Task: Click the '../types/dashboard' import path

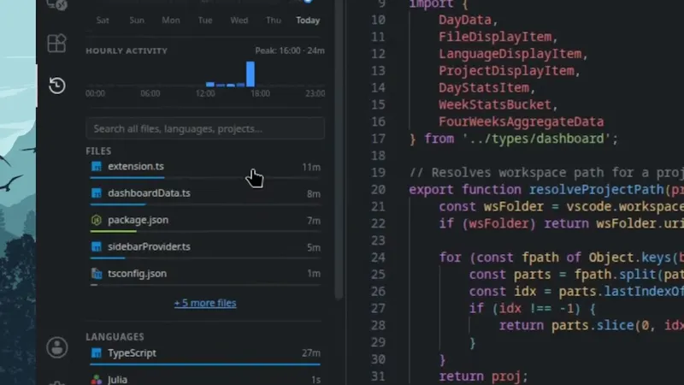Action: click(536, 139)
